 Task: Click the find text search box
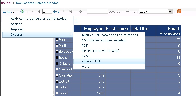click(97, 11)
